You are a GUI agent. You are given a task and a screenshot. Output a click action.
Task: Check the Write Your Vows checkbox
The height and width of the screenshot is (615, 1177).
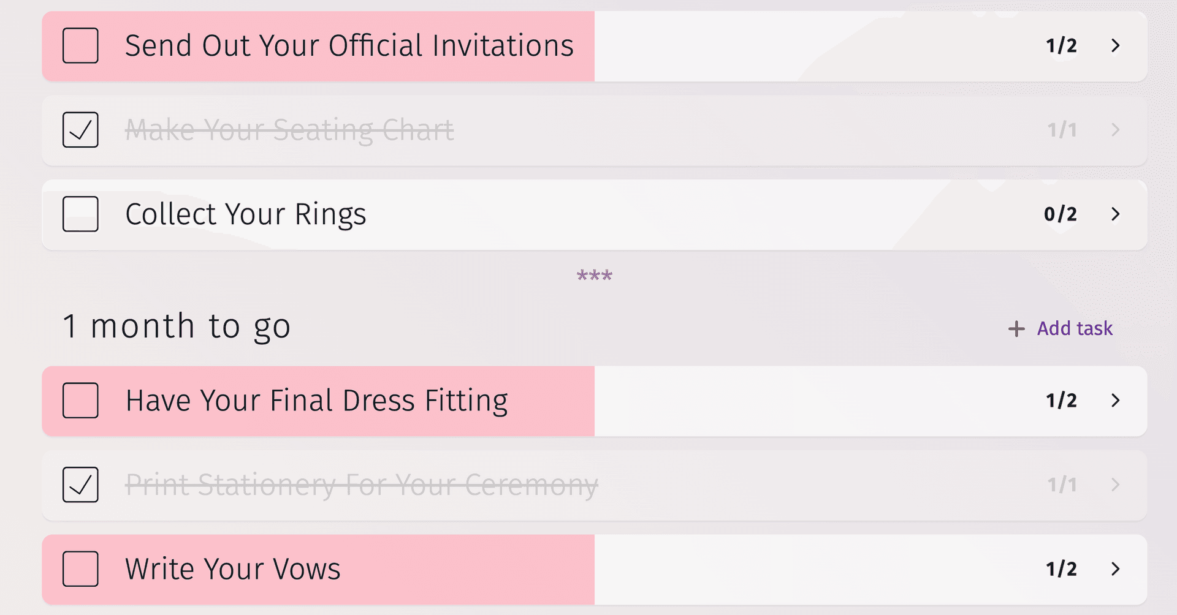(80, 569)
